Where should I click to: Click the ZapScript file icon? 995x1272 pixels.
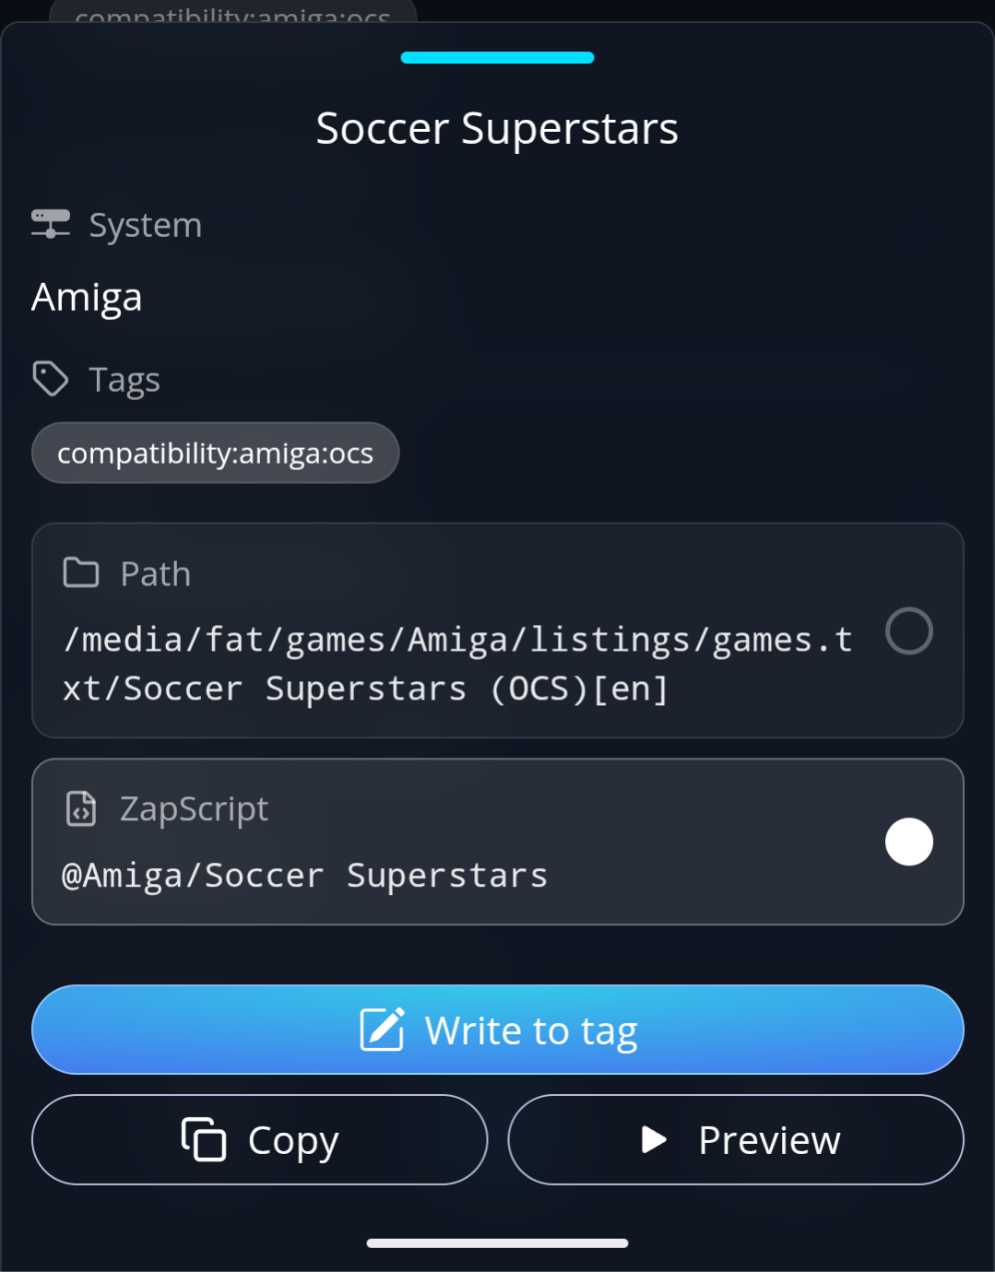pyautogui.click(x=81, y=808)
